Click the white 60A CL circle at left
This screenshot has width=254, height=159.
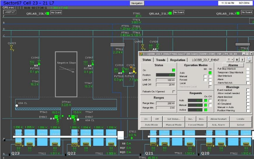tap(17, 105)
